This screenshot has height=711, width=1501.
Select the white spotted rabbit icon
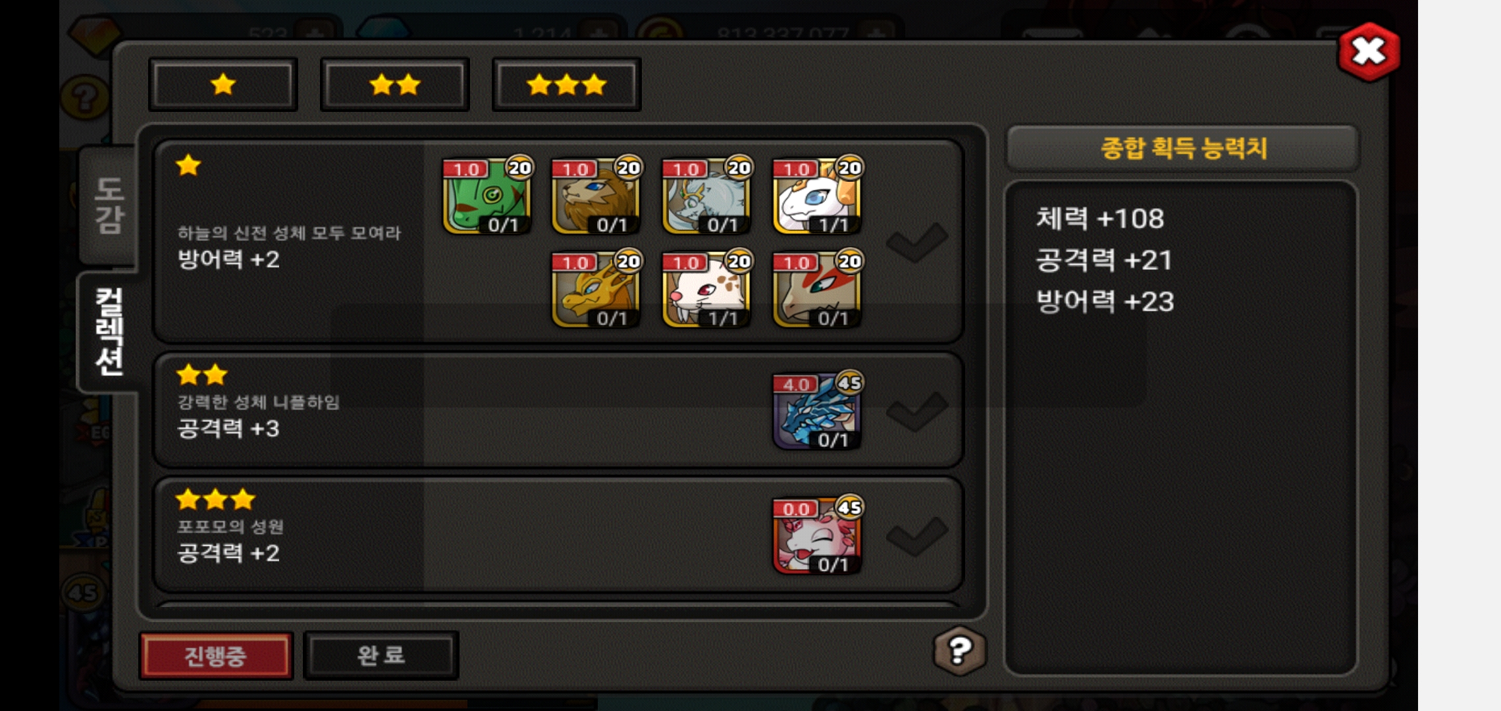pyautogui.click(x=706, y=290)
